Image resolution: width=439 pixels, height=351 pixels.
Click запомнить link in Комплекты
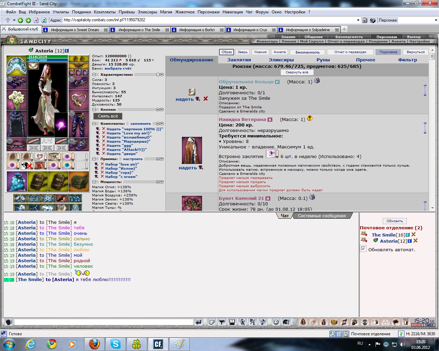click(x=140, y=123)
